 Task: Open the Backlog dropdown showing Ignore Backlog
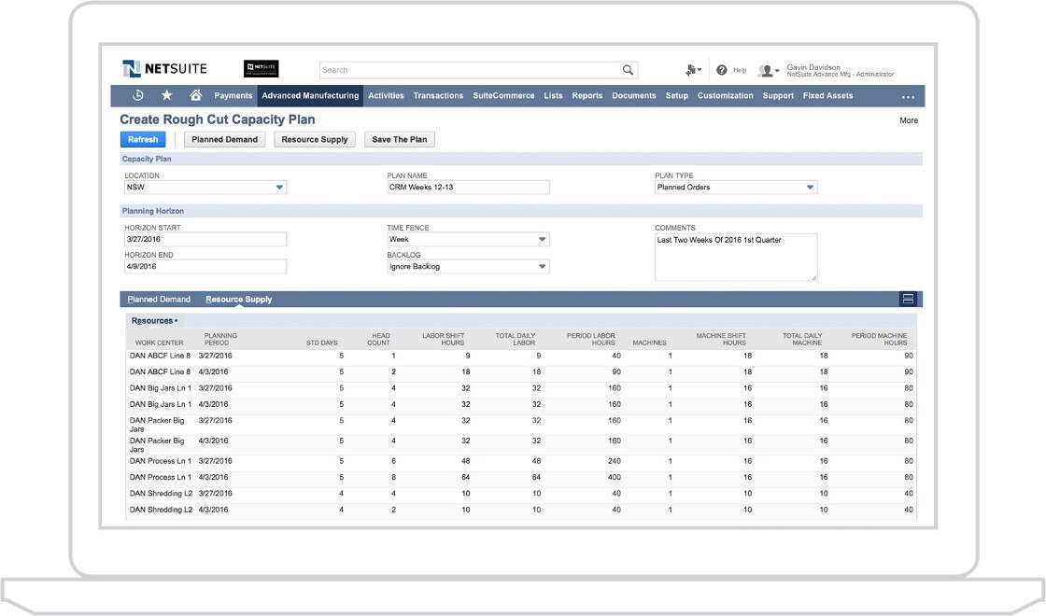click(544, 266)
